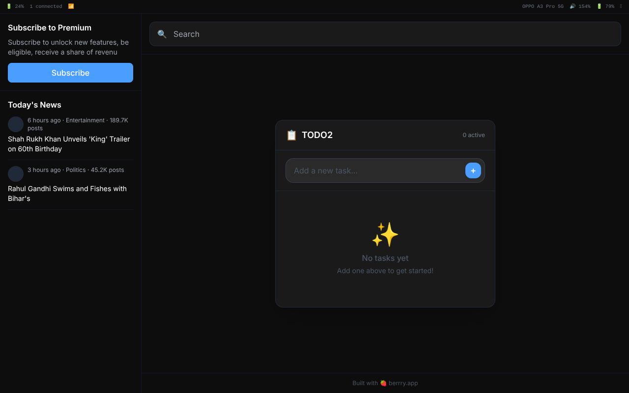The width and height of the screenshot is (629, 393).
Task: Select the Today's News section heading
Action: click(x=34, y=105)
